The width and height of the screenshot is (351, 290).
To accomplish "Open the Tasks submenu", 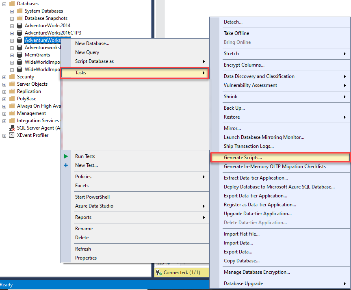I will click(134, 73).
